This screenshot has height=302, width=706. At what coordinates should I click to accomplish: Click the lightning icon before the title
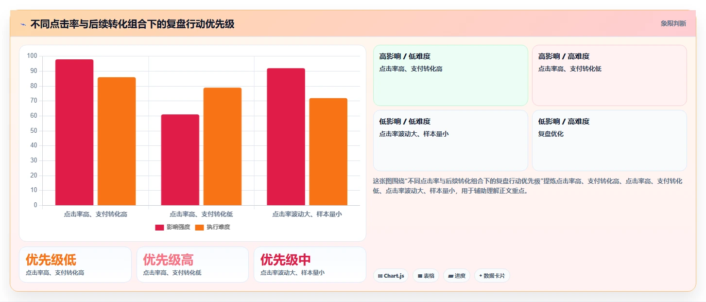(23, 24)
